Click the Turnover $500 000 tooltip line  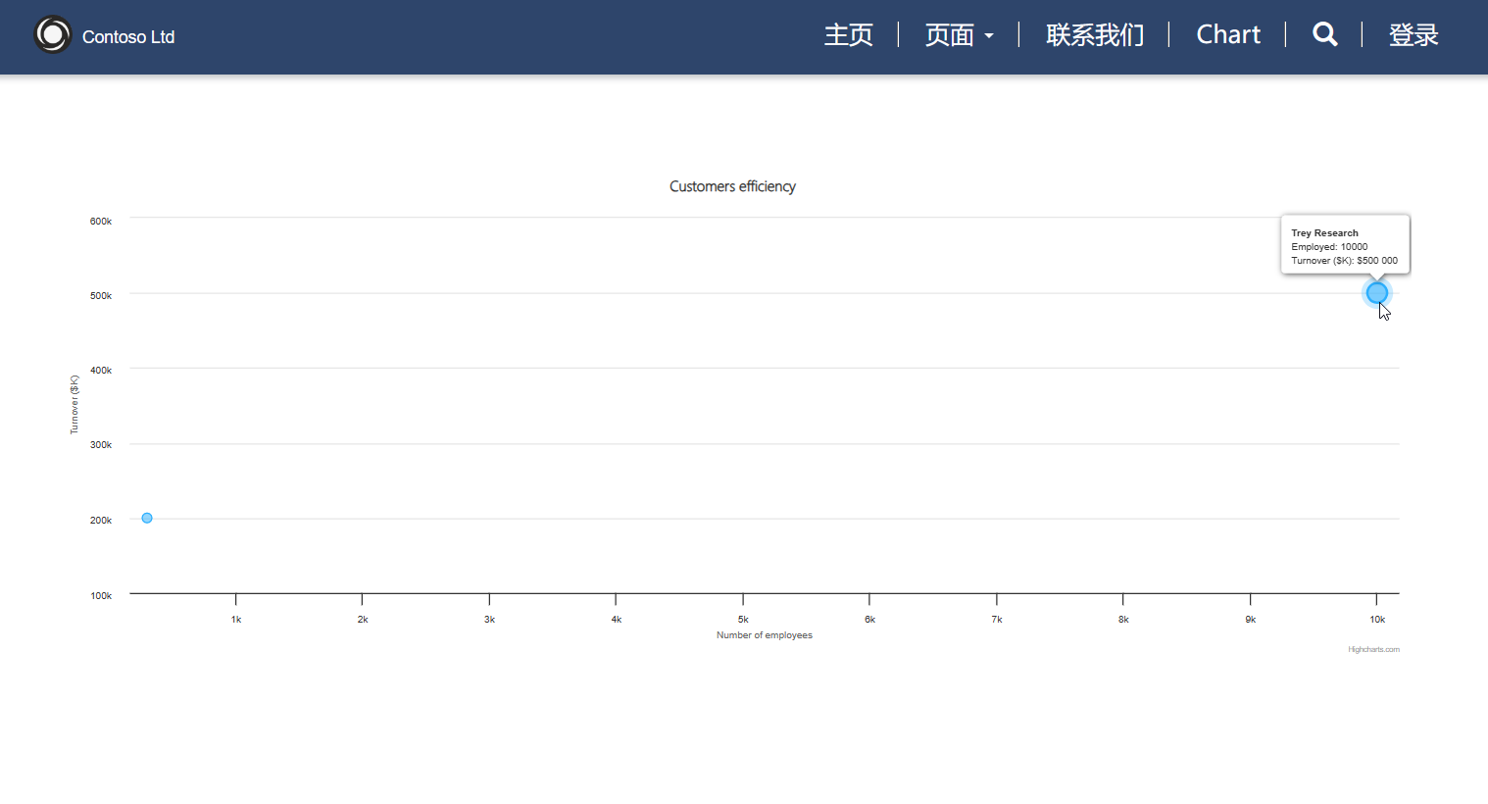1344,261
